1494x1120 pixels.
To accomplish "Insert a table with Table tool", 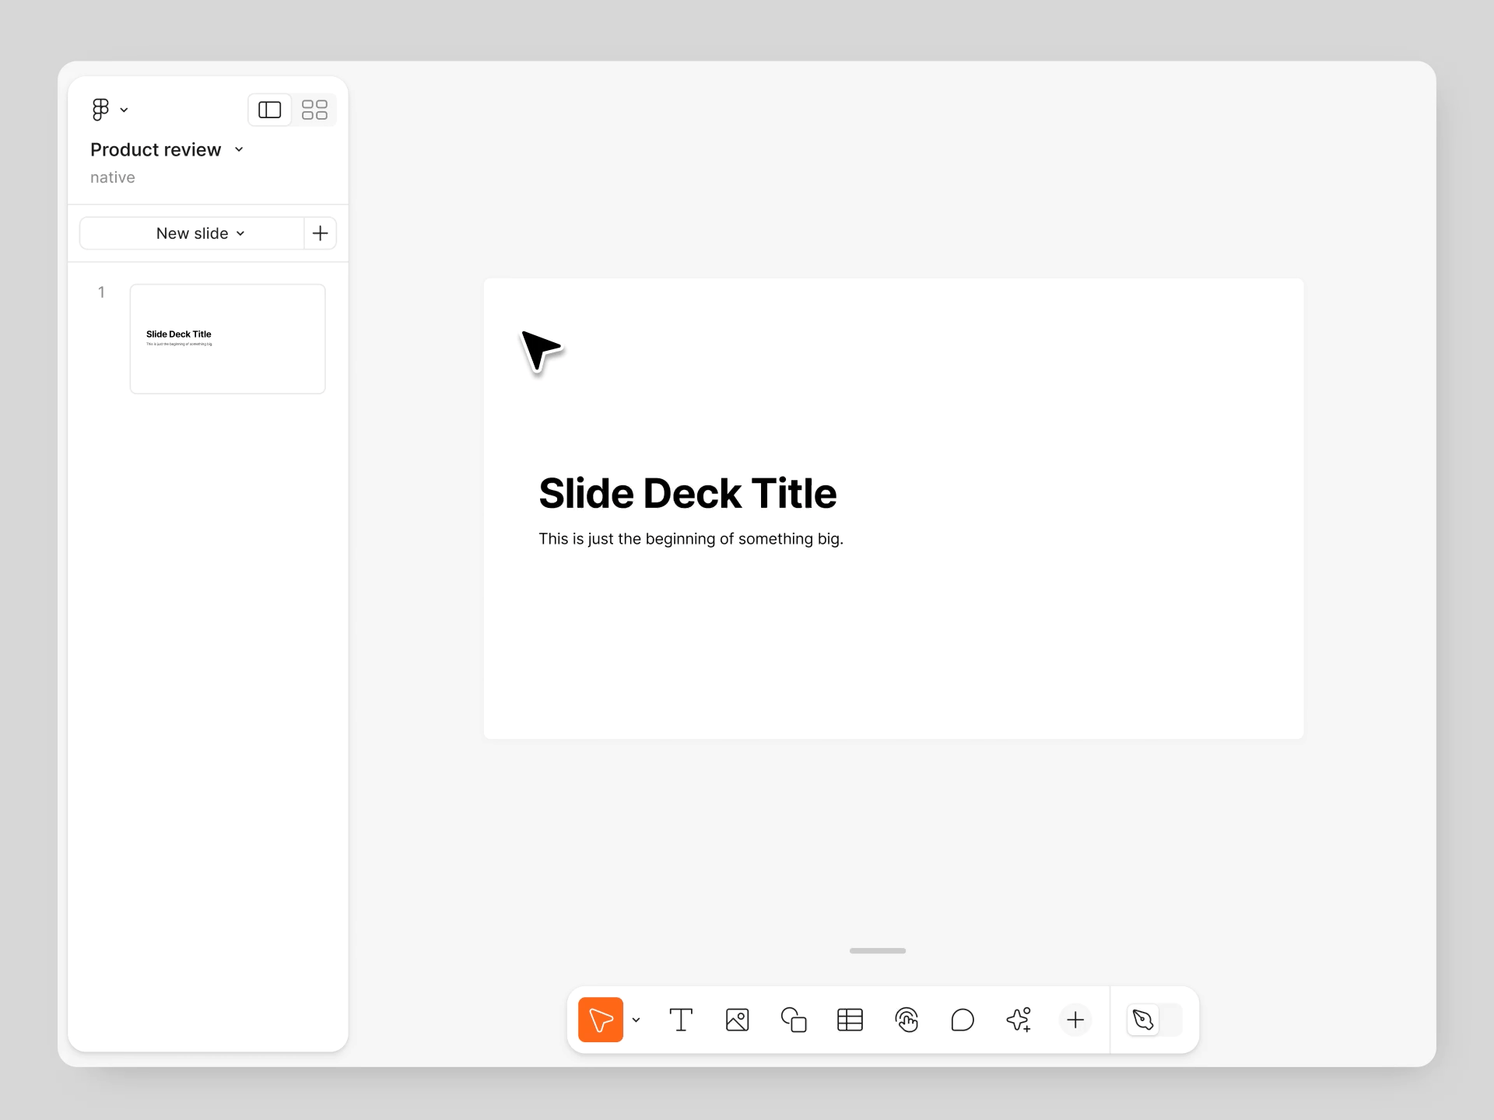I will point(850,1020).
